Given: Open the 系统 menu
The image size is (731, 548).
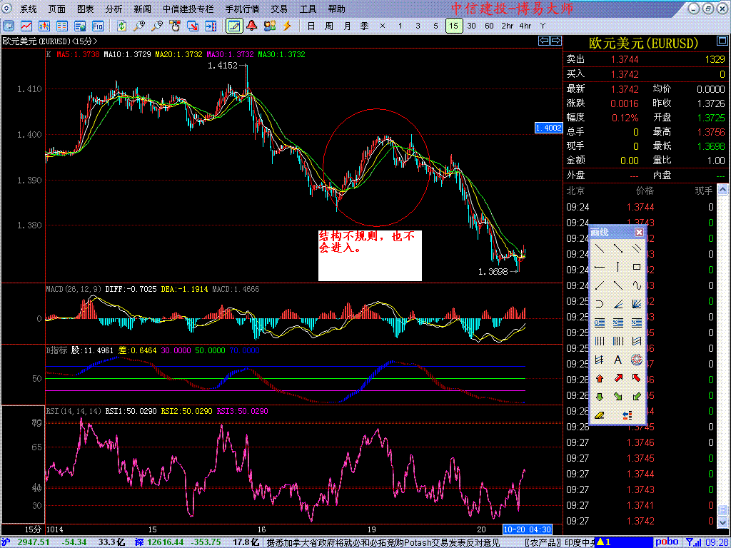Looking at the screenshot, I should (x=29, y=9).
